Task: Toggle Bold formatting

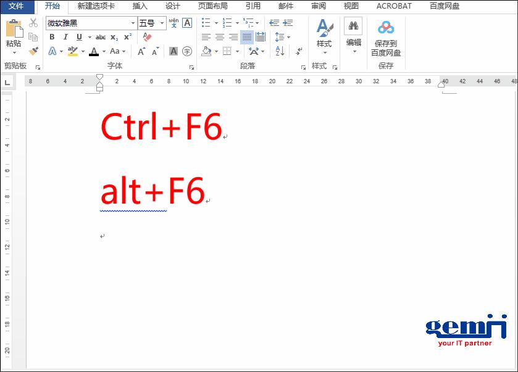Action: pyautogui.click(x=52, y=36)
